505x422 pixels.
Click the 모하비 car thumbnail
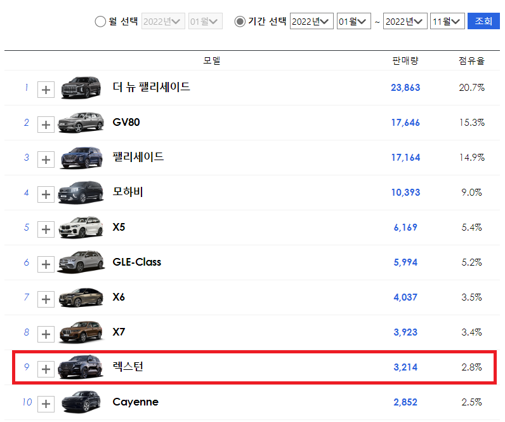[x=81, y=193]
